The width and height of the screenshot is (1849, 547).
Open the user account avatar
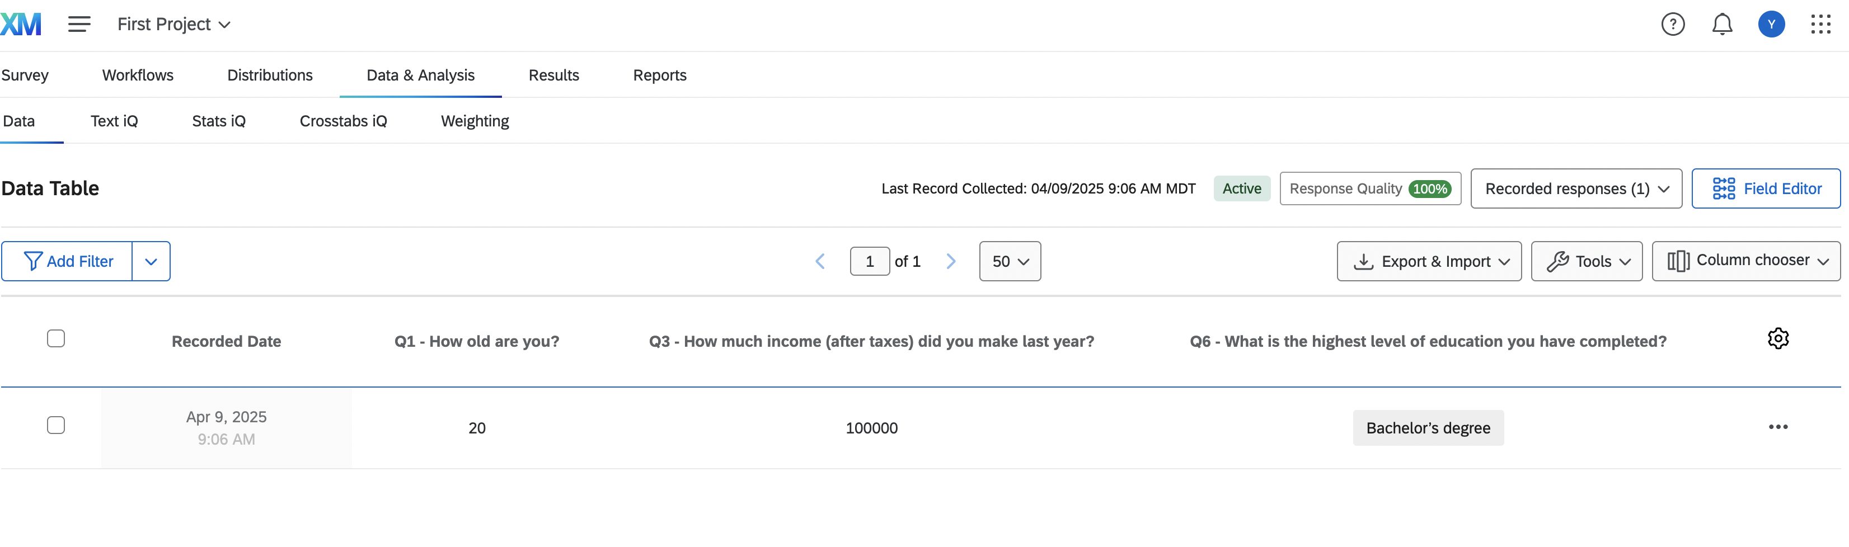click(1771, 25)
